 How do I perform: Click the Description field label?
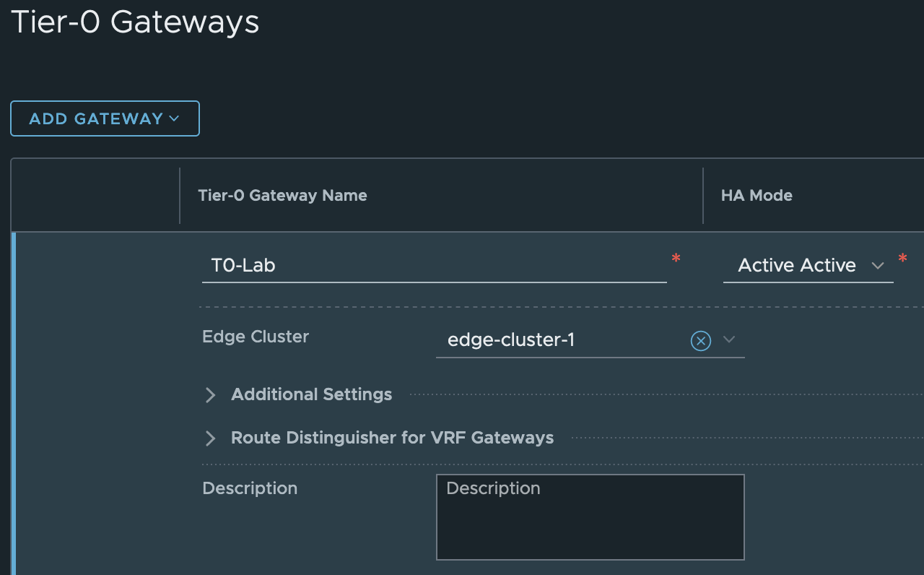point(250,488)
